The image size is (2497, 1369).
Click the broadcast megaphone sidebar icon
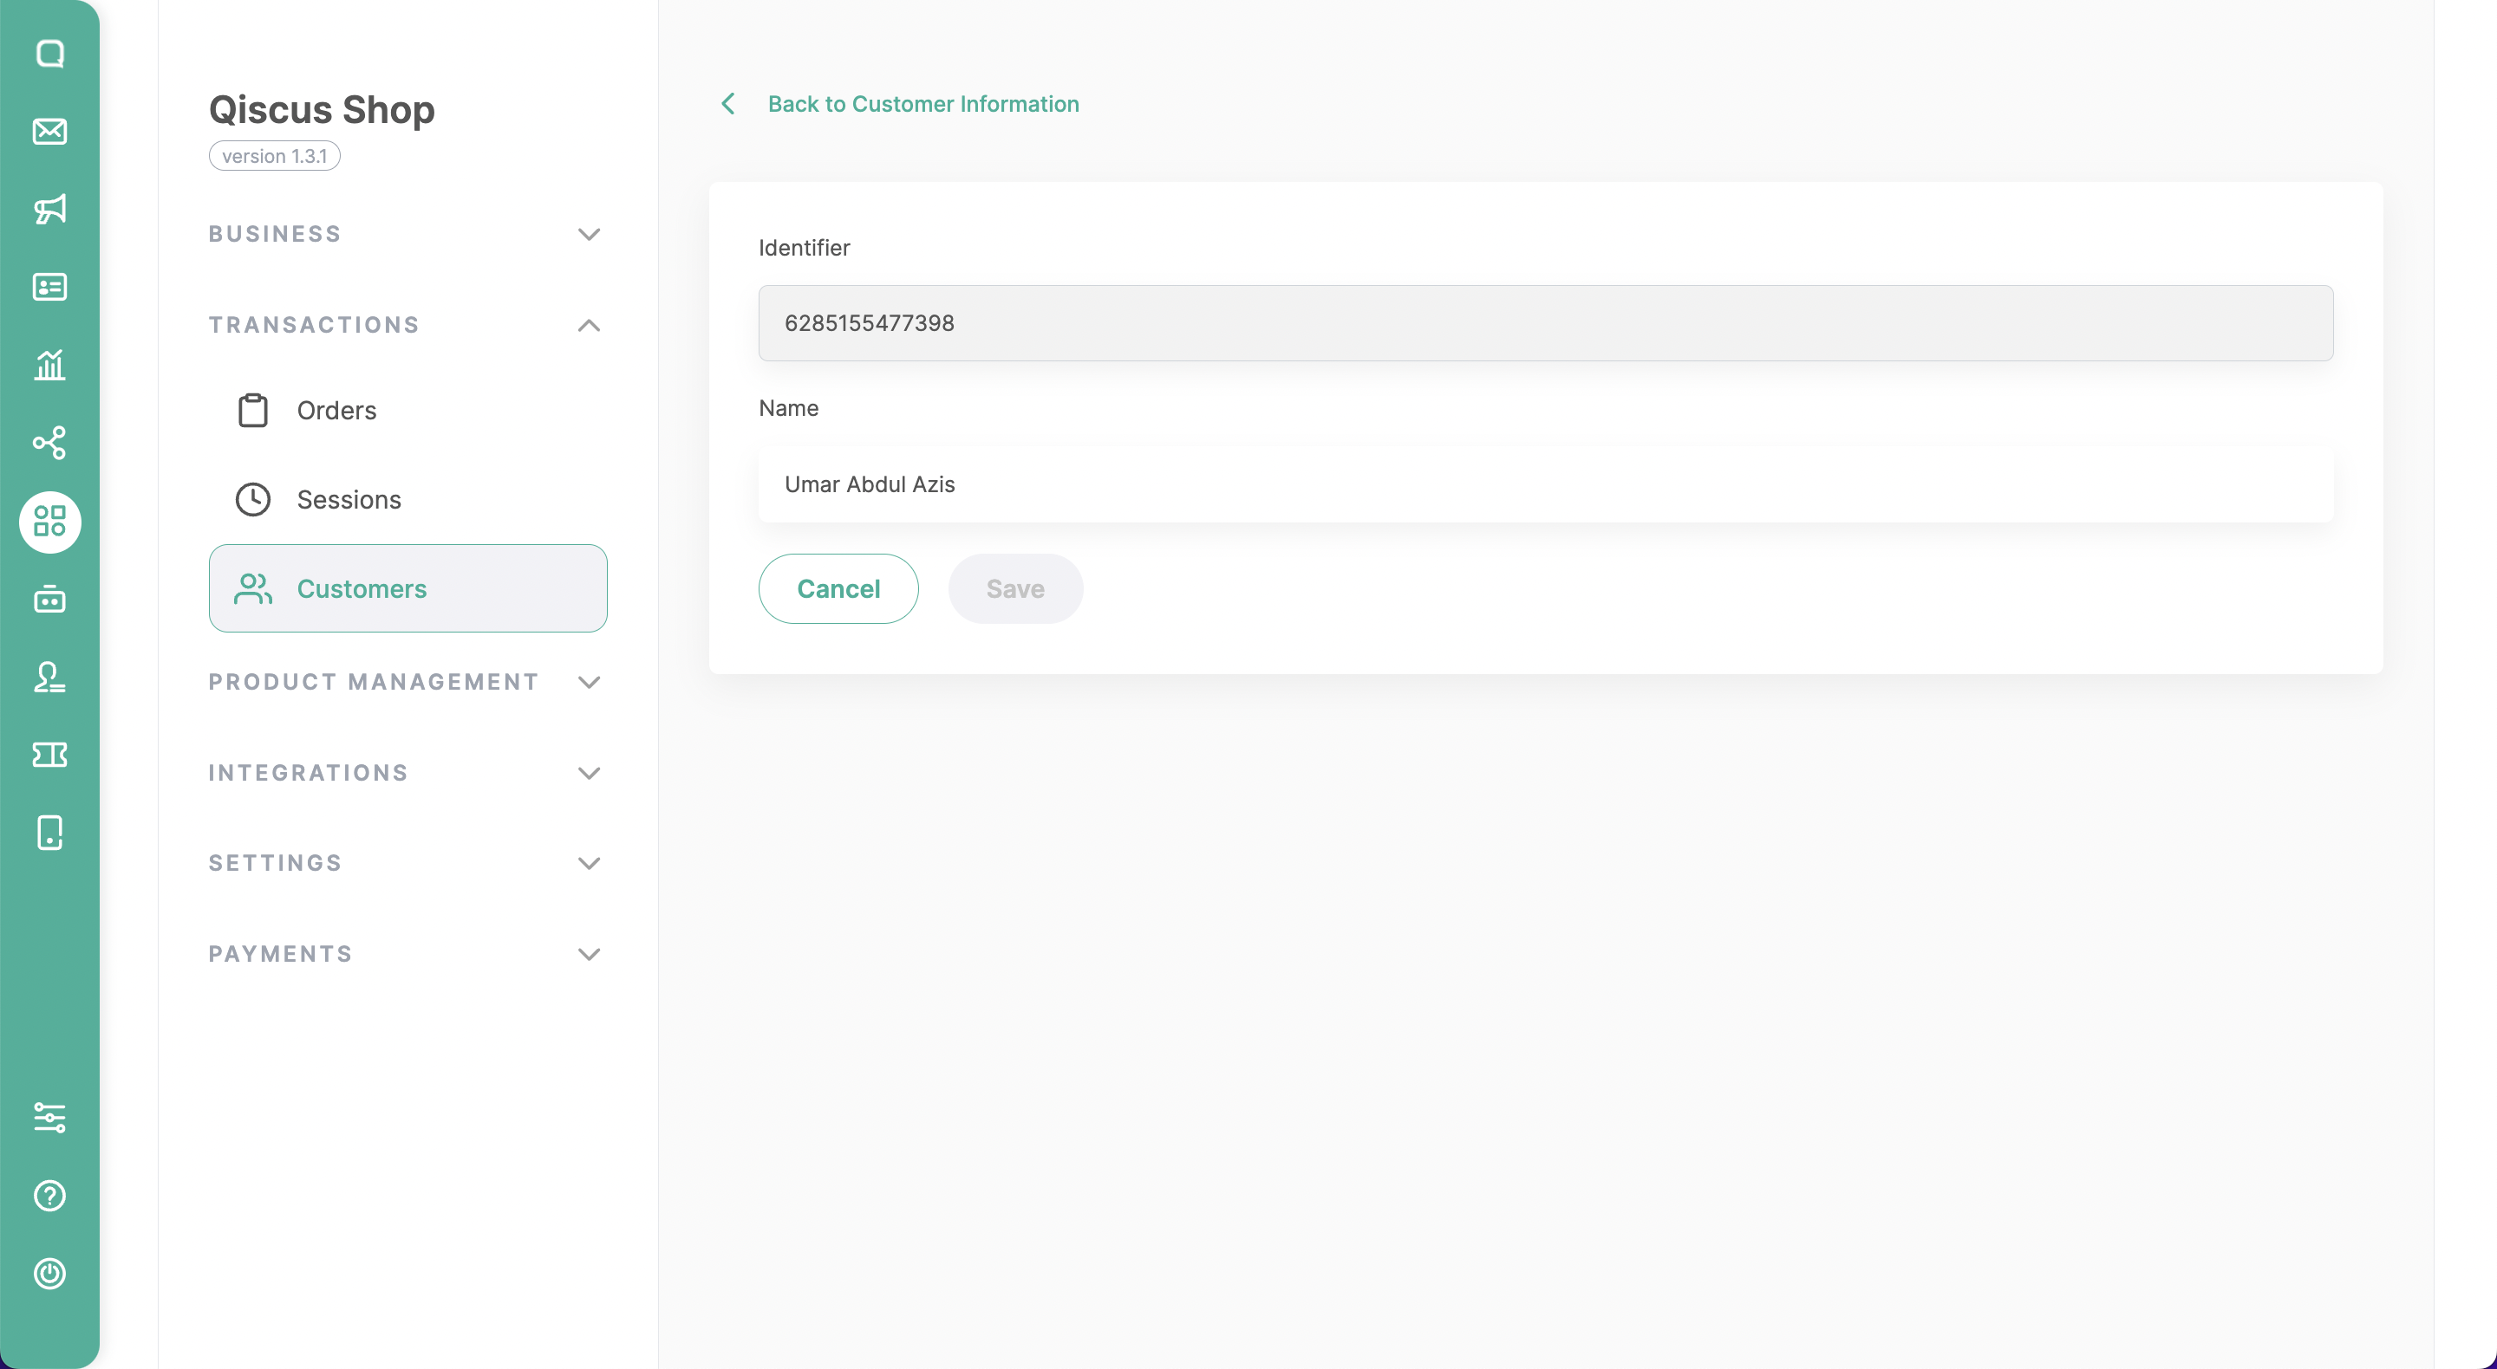(49, 210)
